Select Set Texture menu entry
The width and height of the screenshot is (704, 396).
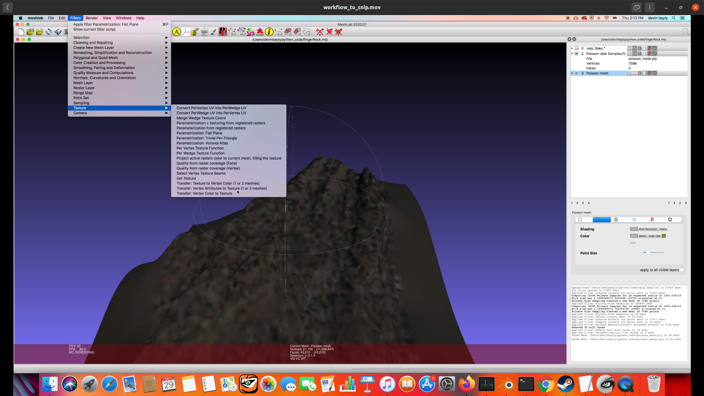(x=228, y=179)
